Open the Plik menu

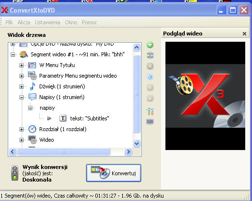tap(9, 22)
